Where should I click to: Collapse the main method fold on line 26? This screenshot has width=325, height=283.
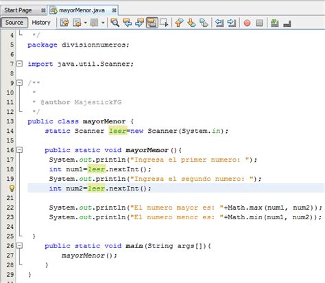pos(20,245)
